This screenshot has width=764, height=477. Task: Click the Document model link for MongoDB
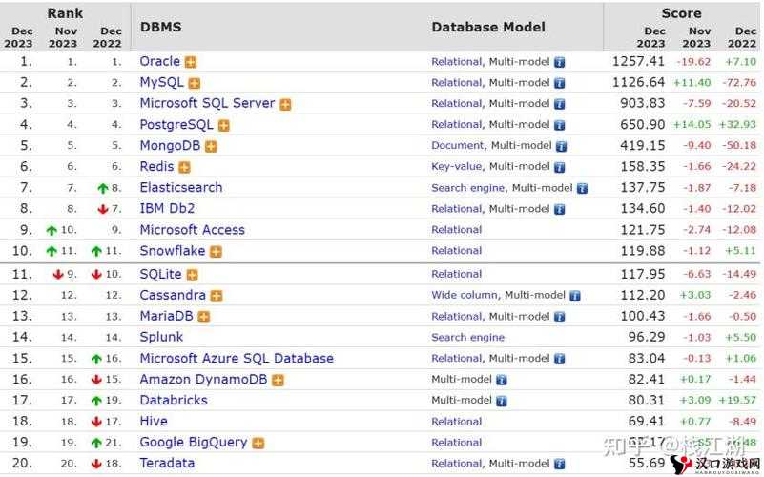click(x=458, y=146)
